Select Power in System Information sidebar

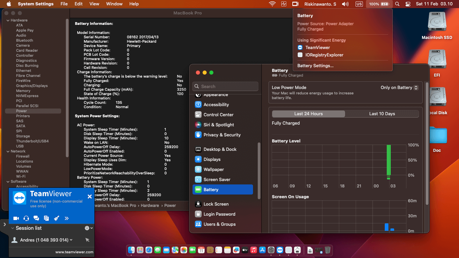coord(33,111)
